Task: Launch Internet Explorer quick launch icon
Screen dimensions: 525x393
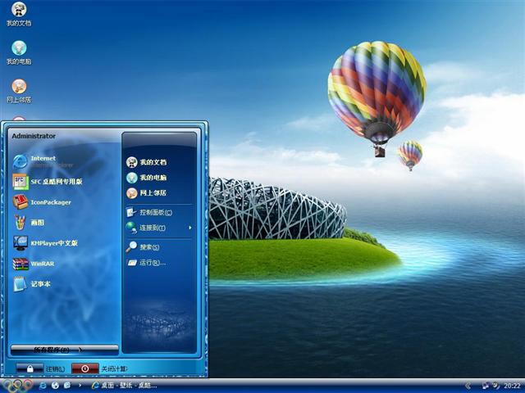Action: point(43,386)
